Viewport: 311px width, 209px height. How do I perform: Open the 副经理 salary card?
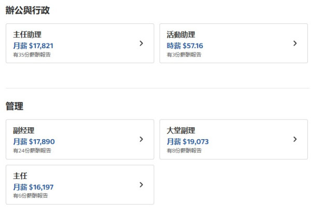(80, 139)
